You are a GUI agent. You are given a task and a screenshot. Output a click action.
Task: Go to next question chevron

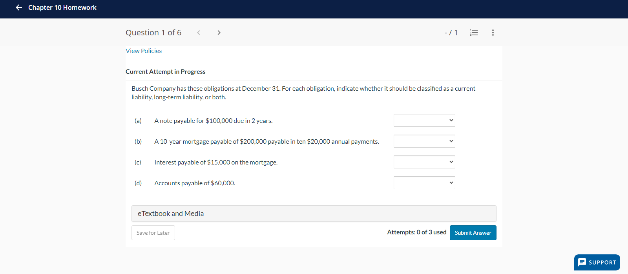click(219, 33)
